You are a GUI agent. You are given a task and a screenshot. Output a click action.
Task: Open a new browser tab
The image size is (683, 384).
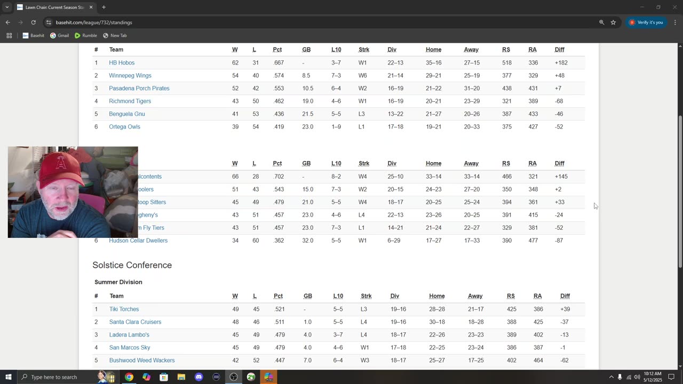[x=104, y=7]
